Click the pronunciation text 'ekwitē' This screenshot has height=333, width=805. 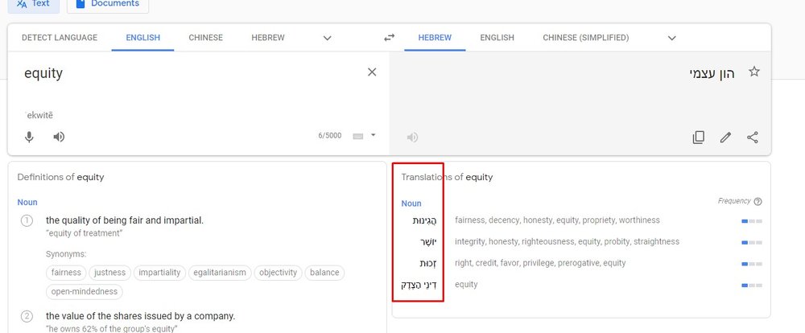[x=39, y=116]
